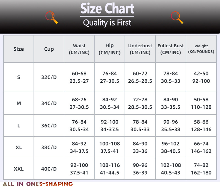The width and height of the screenshot is (220, 188).
Task: Click the right magnifying glass icon
Action: pyautogui.click(x=177, y=18)
